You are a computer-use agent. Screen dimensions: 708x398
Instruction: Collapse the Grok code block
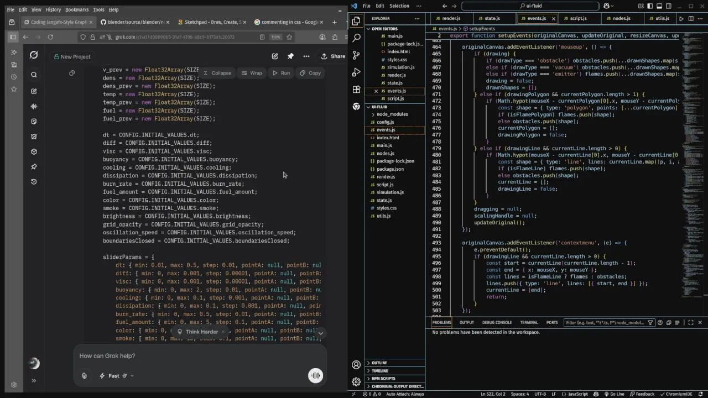[216, 73]
